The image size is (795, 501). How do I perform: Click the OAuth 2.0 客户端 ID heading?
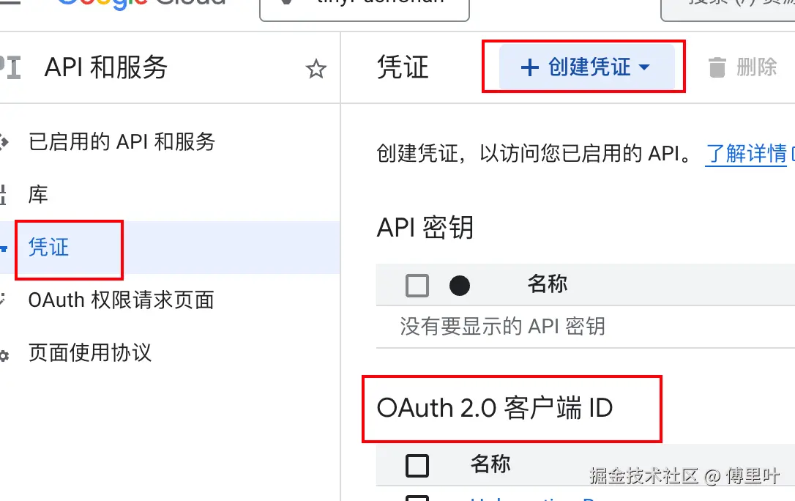pos(496,408)
